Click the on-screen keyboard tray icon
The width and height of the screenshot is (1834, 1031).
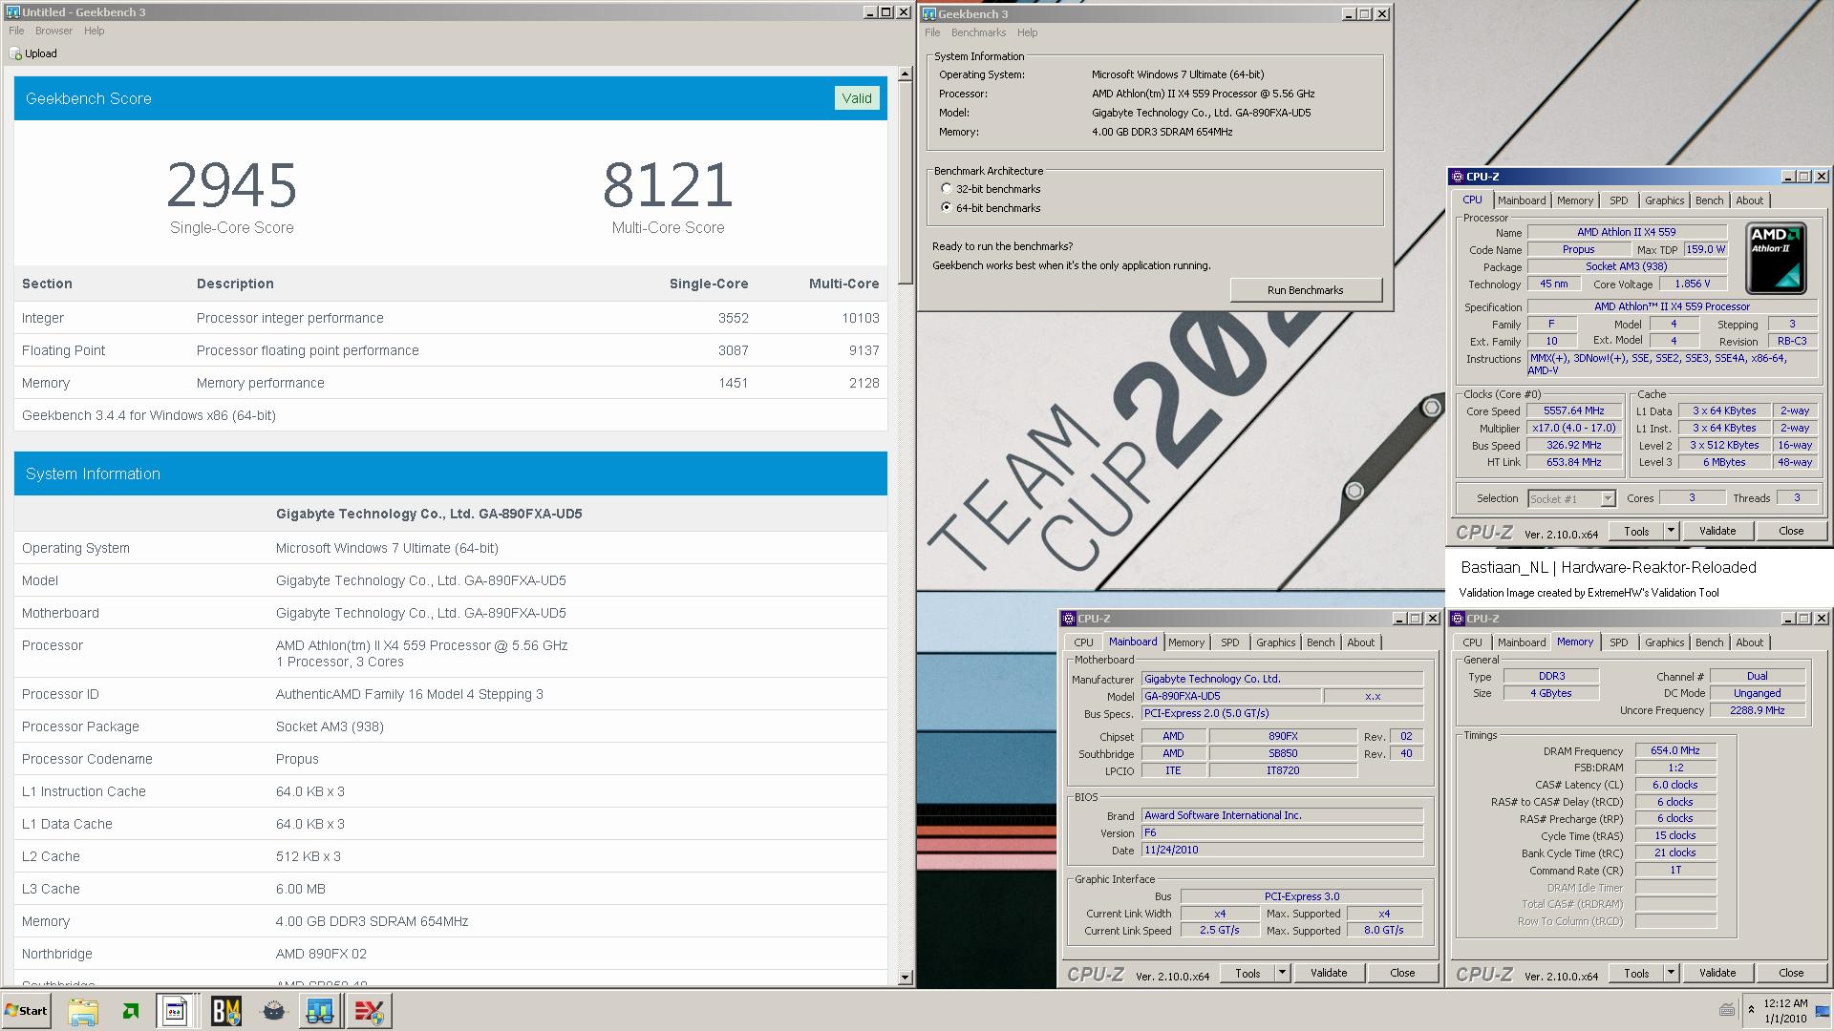tap(1727, 1010)
